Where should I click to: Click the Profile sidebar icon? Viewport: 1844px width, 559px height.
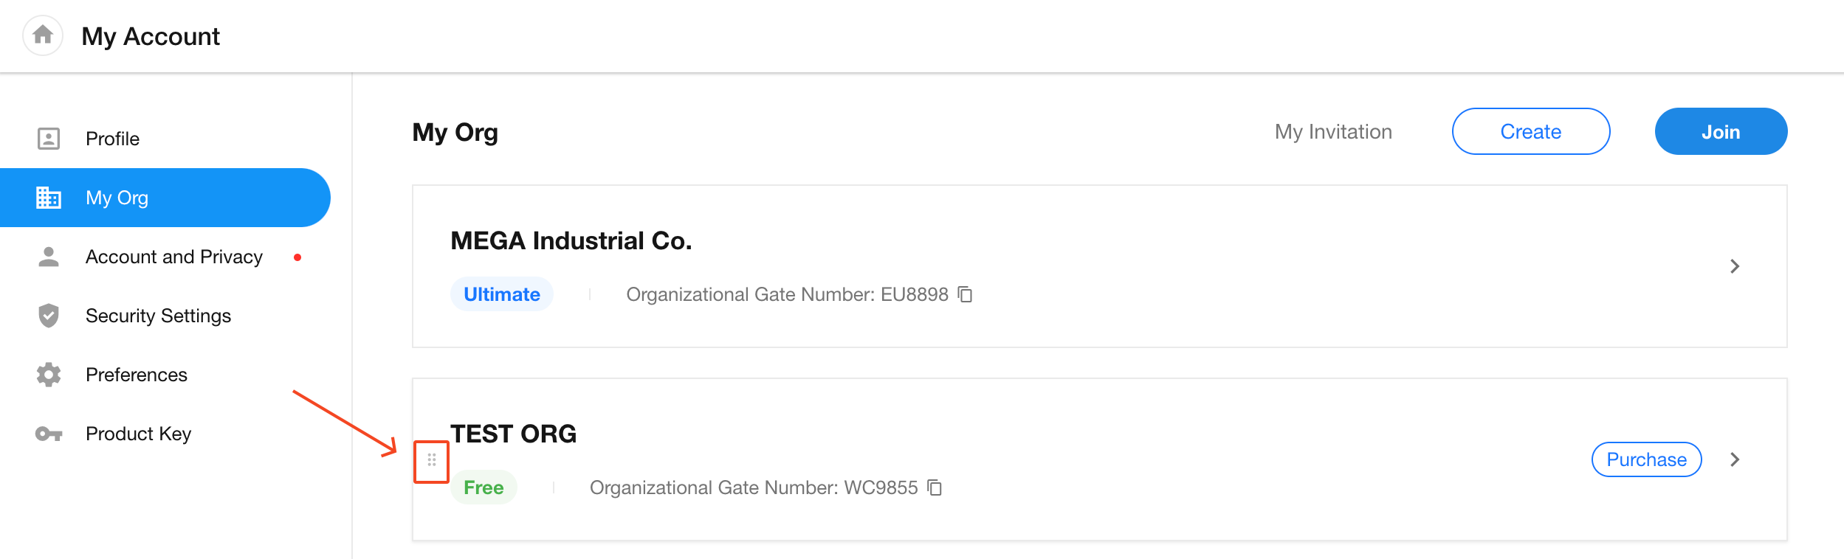tap(49, 139)
